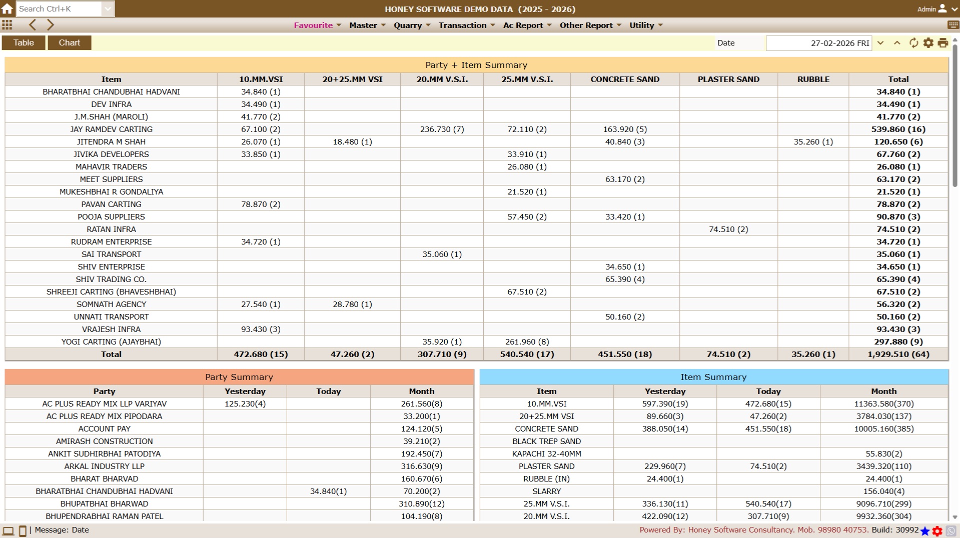
Task: Open the keyboard icon at top right
Action: (x=953, y=25)
